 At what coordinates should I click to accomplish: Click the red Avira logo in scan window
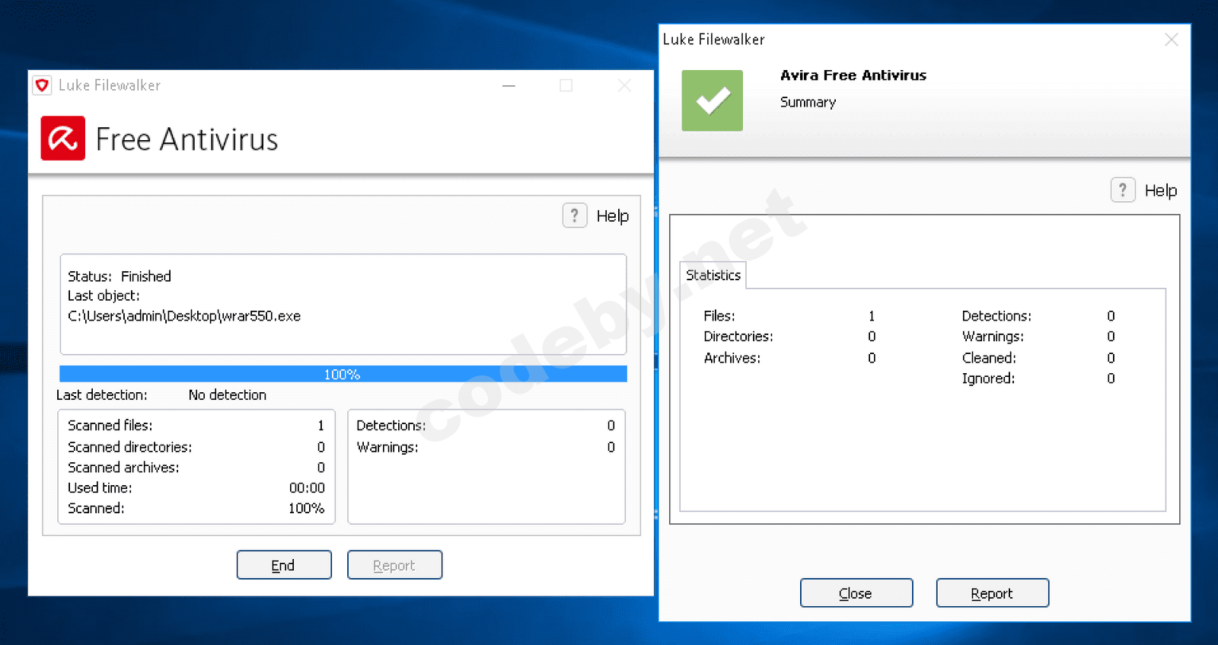(62, 138)
